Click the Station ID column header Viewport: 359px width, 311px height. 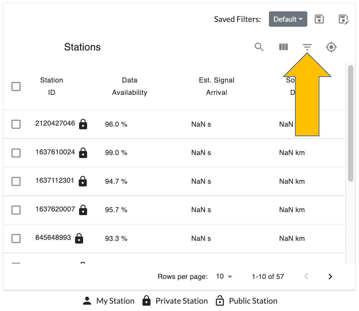tap(52, 86)
